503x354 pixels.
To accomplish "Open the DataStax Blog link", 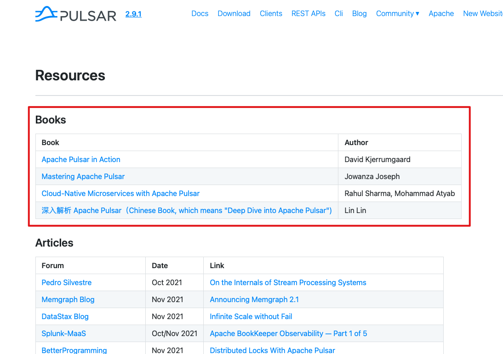I will [65, 316].
